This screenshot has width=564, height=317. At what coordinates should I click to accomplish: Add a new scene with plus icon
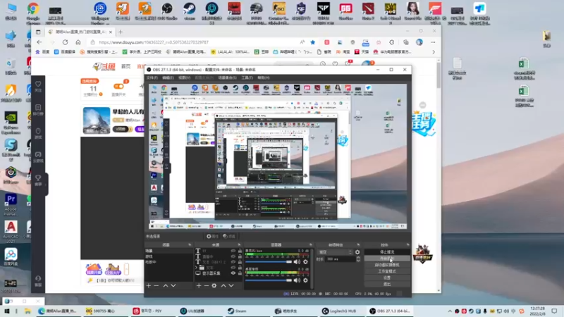point(149,286)
